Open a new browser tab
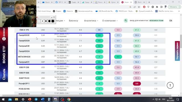The image size is (182, 102). click(x=149, y=2)
